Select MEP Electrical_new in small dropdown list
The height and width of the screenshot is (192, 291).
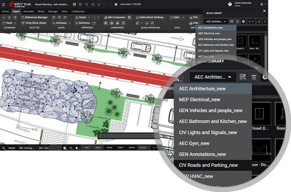[x=216, y=33]
